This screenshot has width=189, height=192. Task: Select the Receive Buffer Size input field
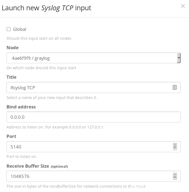pyautogui.click(x=89, y=176)
